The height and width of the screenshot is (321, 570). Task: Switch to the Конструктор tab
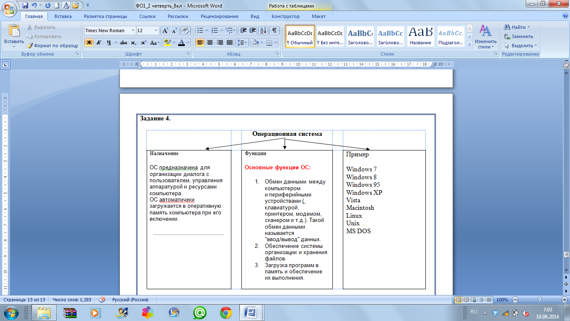[285, 16]
